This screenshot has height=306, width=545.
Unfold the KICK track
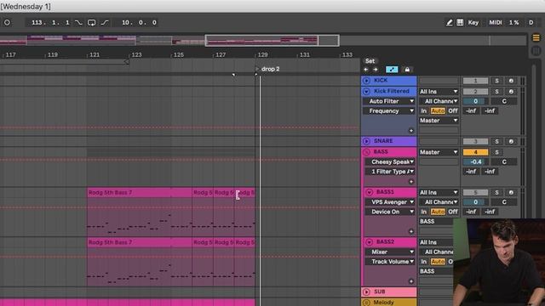tap(366, 81)
